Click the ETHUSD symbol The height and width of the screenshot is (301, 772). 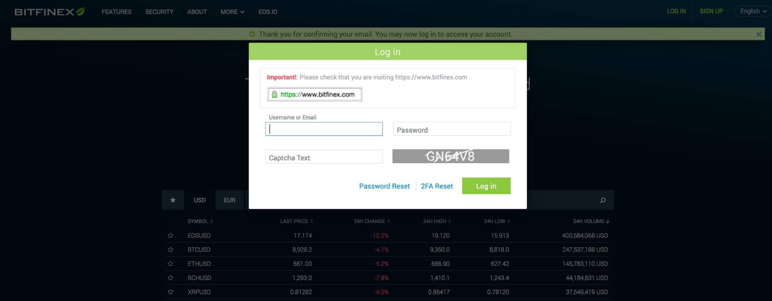(199, 264)
